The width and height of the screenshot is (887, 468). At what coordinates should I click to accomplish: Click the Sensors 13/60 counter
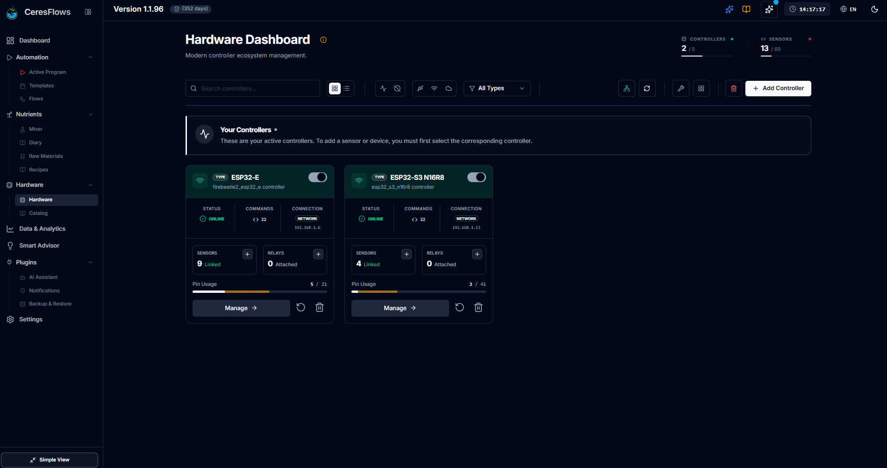786,45
